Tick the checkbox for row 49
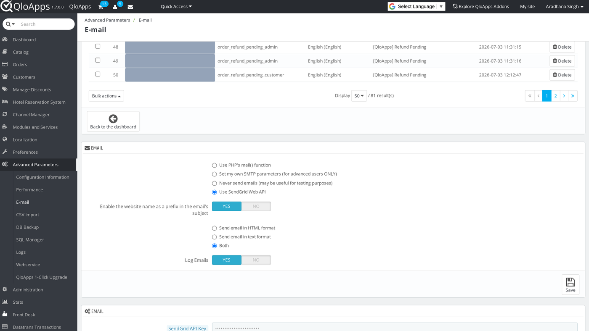 coord(98,60)
